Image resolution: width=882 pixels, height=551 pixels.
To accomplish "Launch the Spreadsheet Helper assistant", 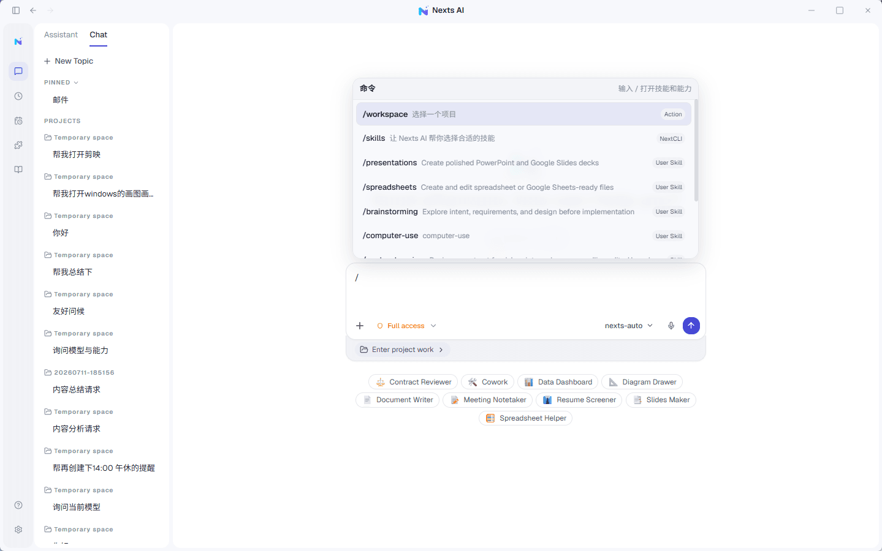I will [x=525, y=418].
